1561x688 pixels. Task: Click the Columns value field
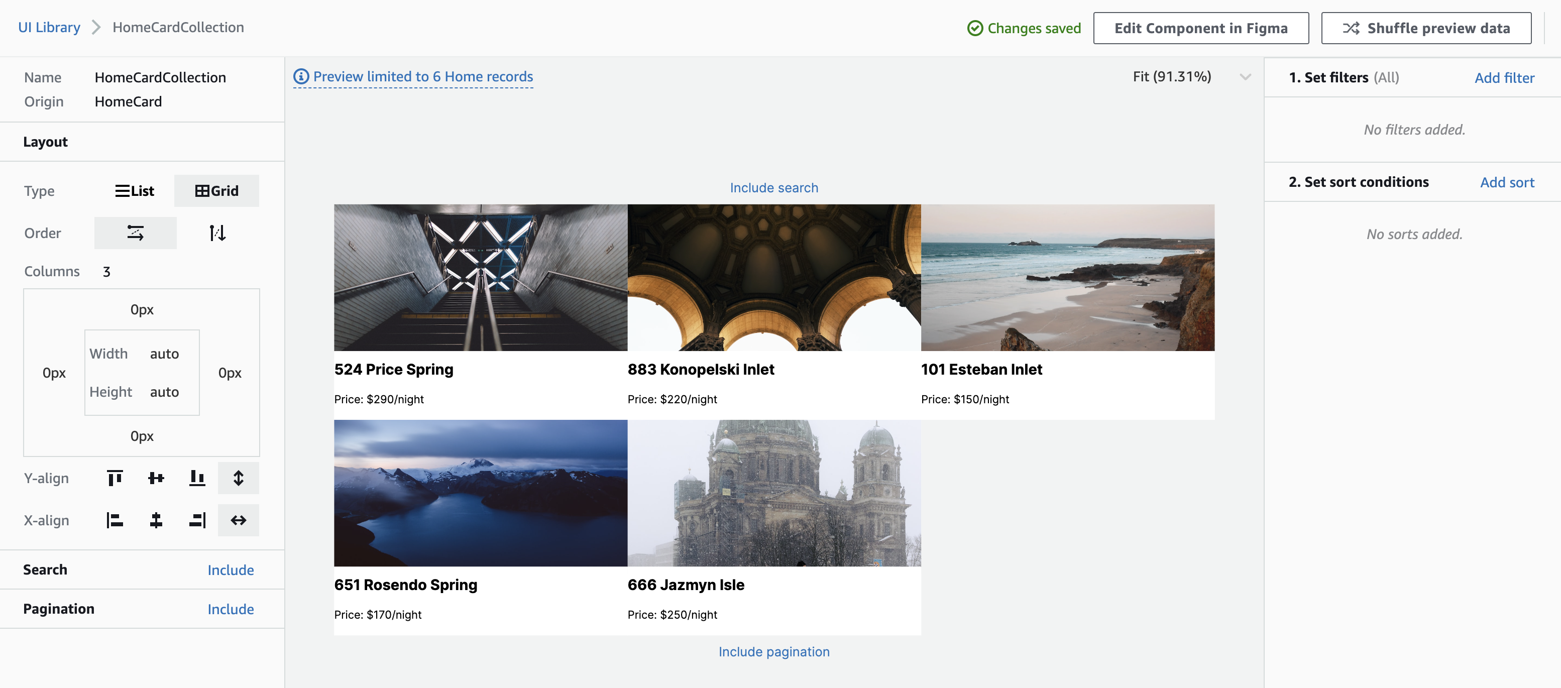pyautogui.click(x=106, y=272)
